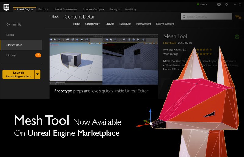Open the Submit Content link
The width and height of the screenshot is (244, 157).
pos(165,24)
